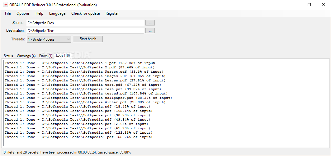331x156 pixels.
Task: Open the Help menu
Action: pyautogui.click(x=39, y=13)
